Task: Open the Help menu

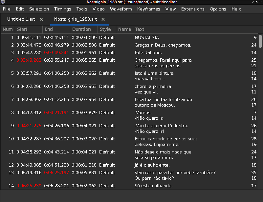Action: 236,9
